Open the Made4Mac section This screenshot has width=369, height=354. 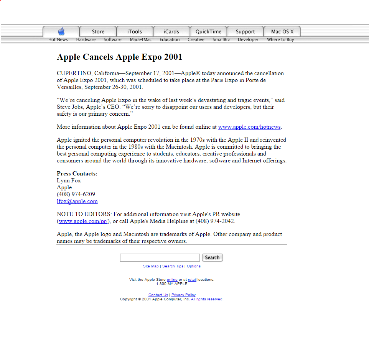(x=141, y=39)
